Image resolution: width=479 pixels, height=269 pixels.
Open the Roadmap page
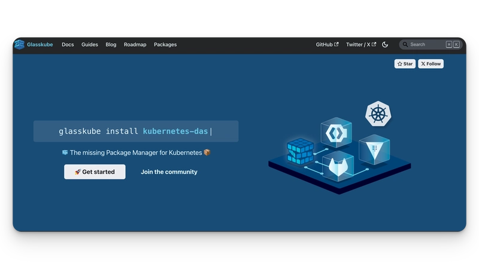tap(135, 44)
